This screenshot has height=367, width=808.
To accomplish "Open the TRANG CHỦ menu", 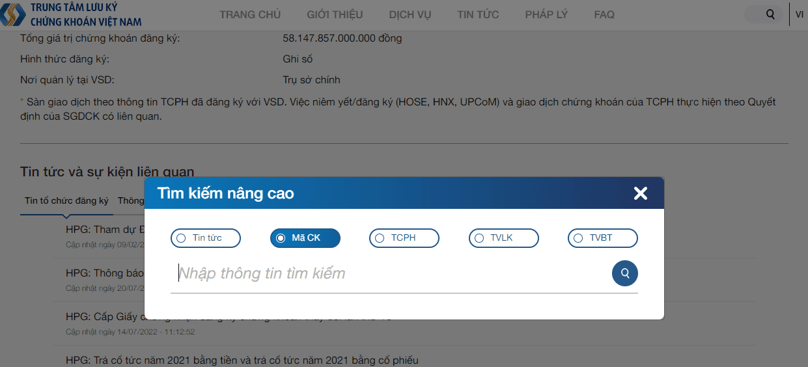I will pos(250,14).
